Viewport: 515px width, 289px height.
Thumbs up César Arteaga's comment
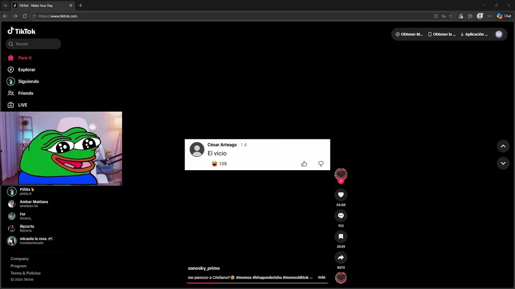(304, 164)
